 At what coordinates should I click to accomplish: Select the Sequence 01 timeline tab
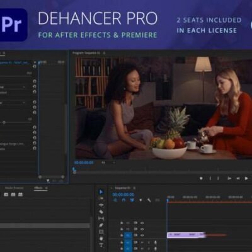point(123,188)
